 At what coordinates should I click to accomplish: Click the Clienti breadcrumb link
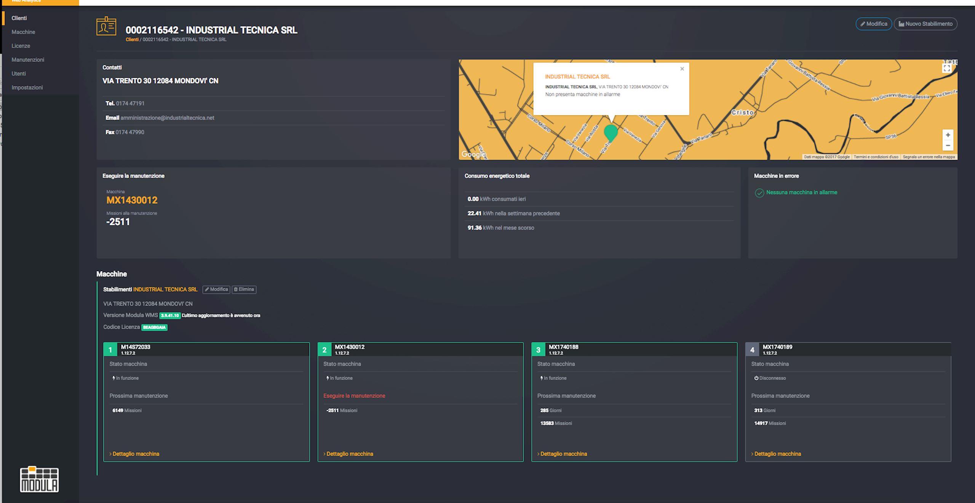coord(132,40)
